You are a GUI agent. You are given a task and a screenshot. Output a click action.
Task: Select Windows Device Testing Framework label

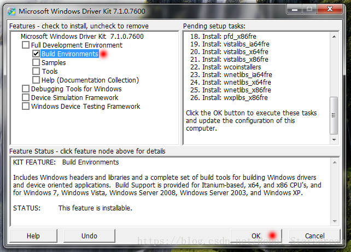tap(86, 106)
